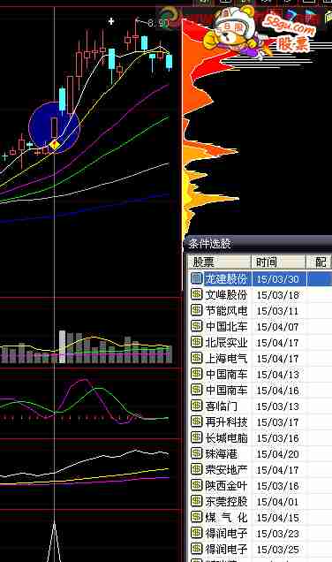The width and height of the screenshot is (332, 562).
Task: Click the yellow diamond signal marker on chart
Action: click(x=55, y=145)
